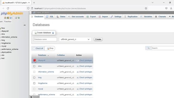Bookmark the page with the star icon
174x98 pixels.
146,8
